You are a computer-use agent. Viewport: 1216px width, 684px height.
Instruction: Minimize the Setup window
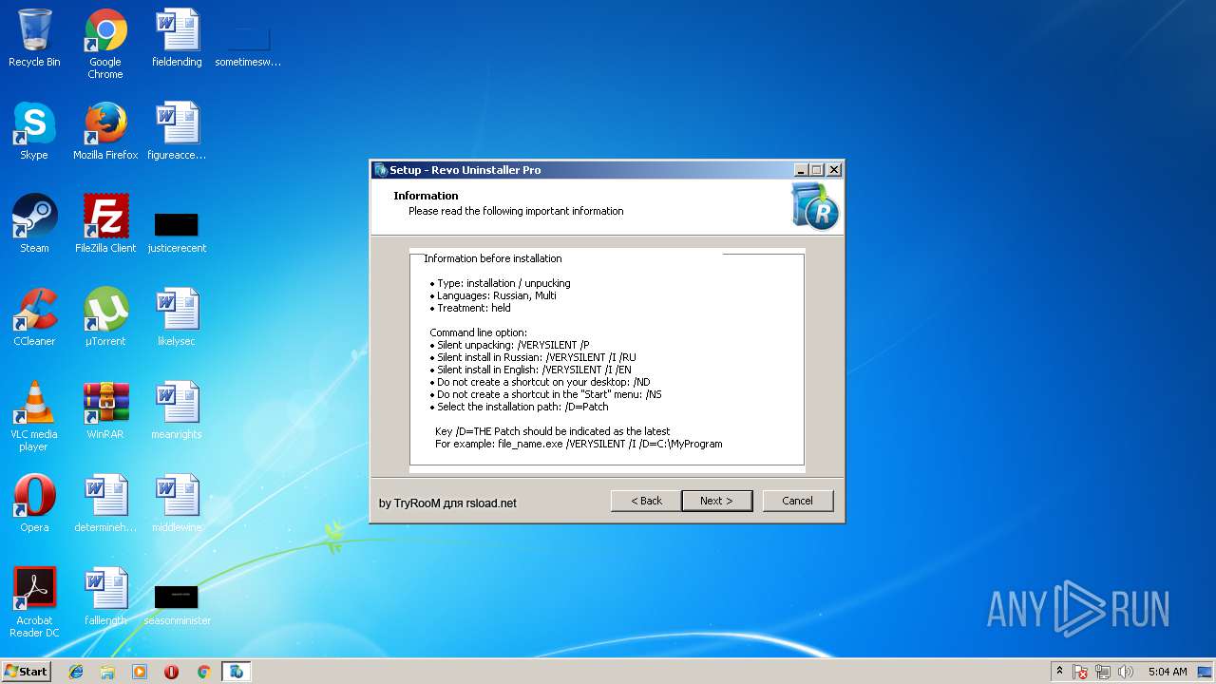click(x=801, y=170)
